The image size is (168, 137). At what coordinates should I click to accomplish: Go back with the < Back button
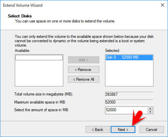point(98,130)
